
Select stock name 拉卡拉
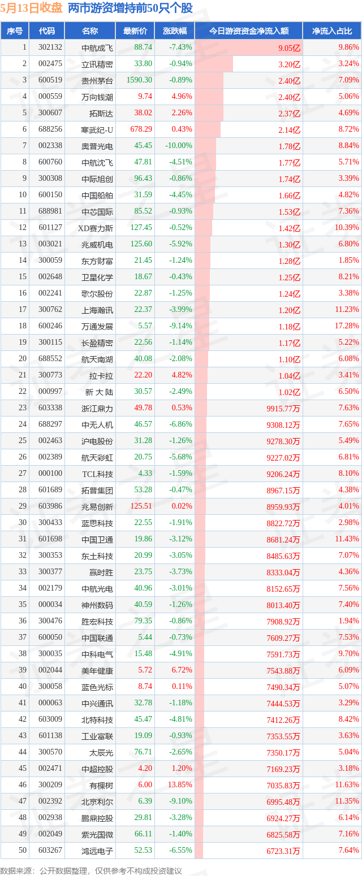pos(101,376)
